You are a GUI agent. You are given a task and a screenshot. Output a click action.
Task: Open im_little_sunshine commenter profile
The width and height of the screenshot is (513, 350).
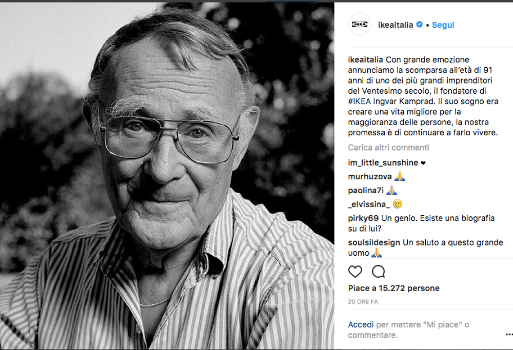pyautogui.click(x=383, y=163)
